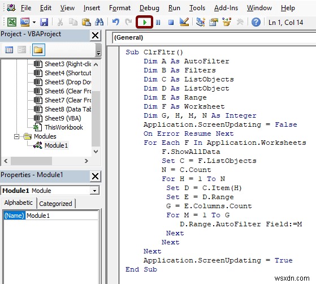316x284 pixels.
Task: Open the Module1 object dropdown in Properties
Action: [x=94, y=191]
